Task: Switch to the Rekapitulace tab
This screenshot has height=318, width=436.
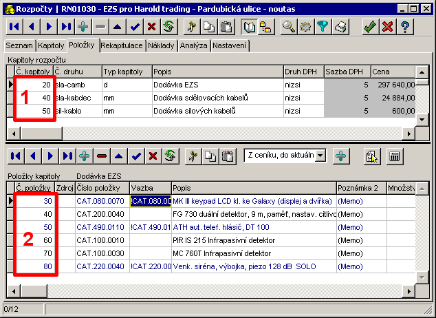Action: coord(122,45)
